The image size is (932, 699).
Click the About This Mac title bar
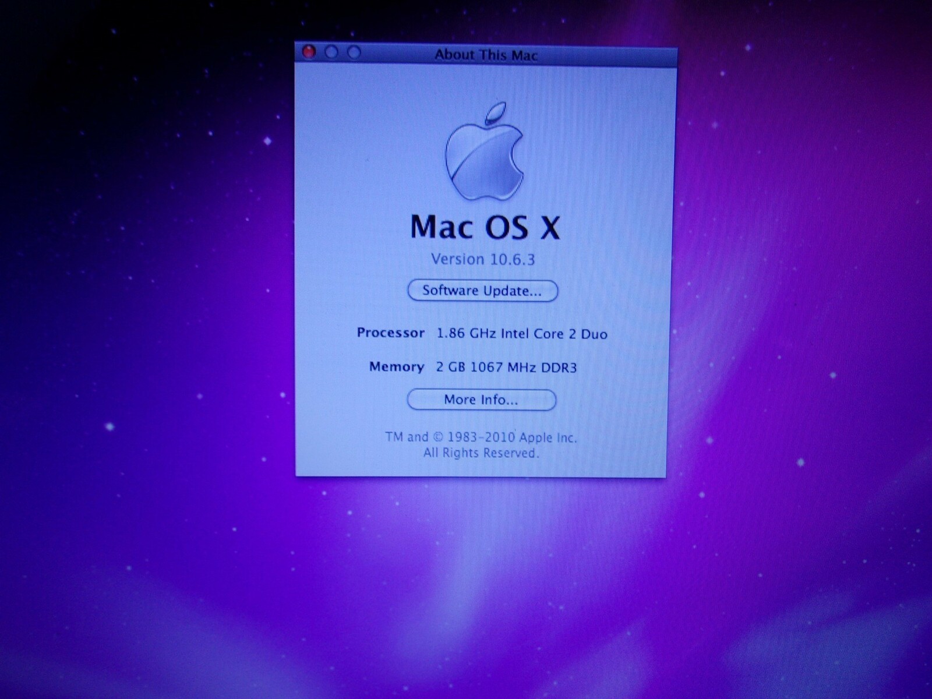point(486,55)
